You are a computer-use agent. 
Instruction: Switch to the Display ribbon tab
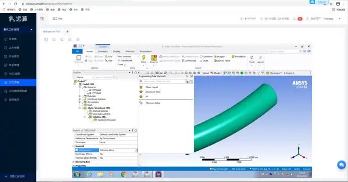click(x=116, y=51)
